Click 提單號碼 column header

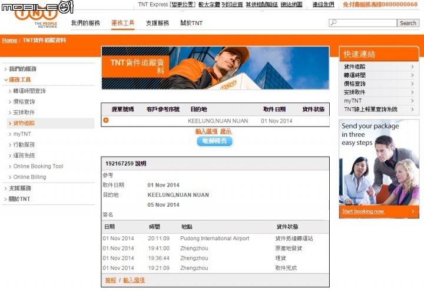pyautogui.click(x=122, y=109)
